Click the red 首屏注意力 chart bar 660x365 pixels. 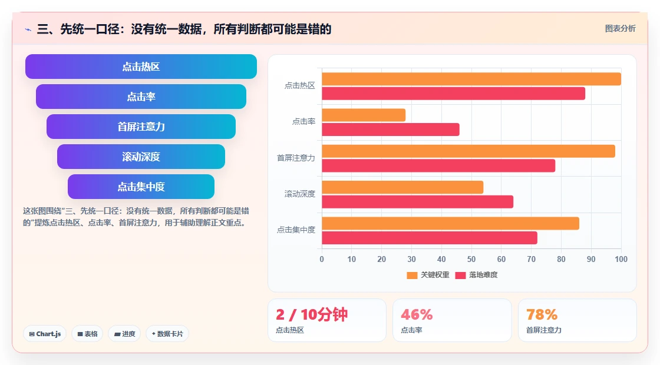pyautogui.click(x=438, y=165)
